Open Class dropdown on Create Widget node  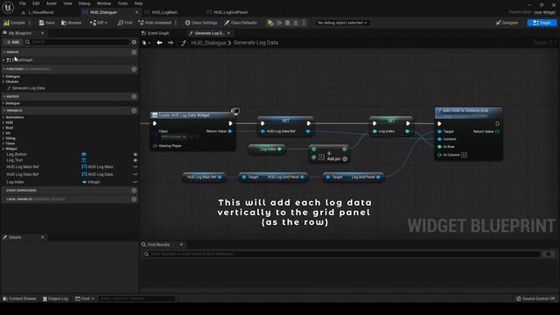pyautogui.click(x=173, y=136)
